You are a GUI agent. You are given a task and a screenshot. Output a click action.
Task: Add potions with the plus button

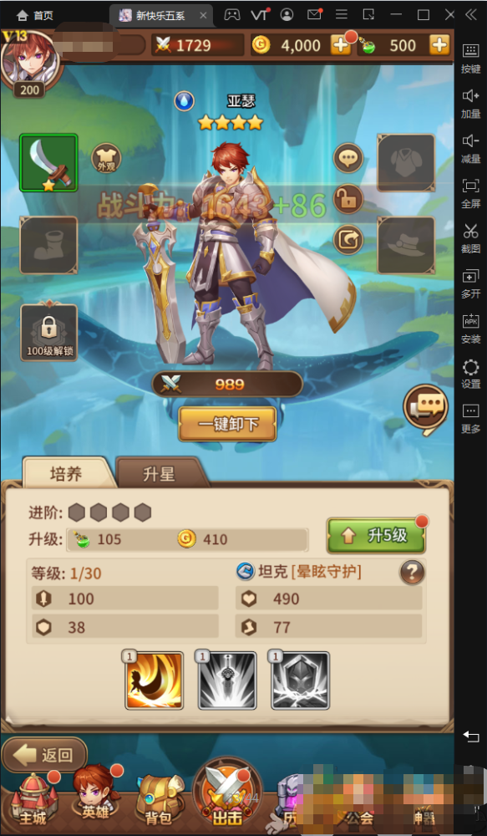pos(439,45)
